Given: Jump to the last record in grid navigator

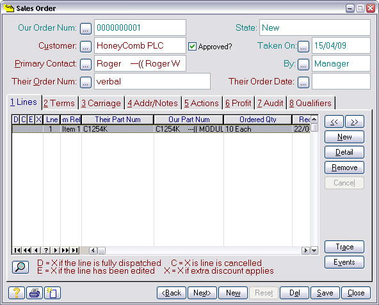Looking at the screenshot, I should [75, 251].
